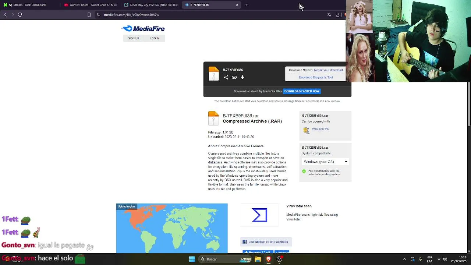The width and height of the screenshot is (471, 265).
Task: Go forward with browser forward arrow
Action: tap(13, 15)
